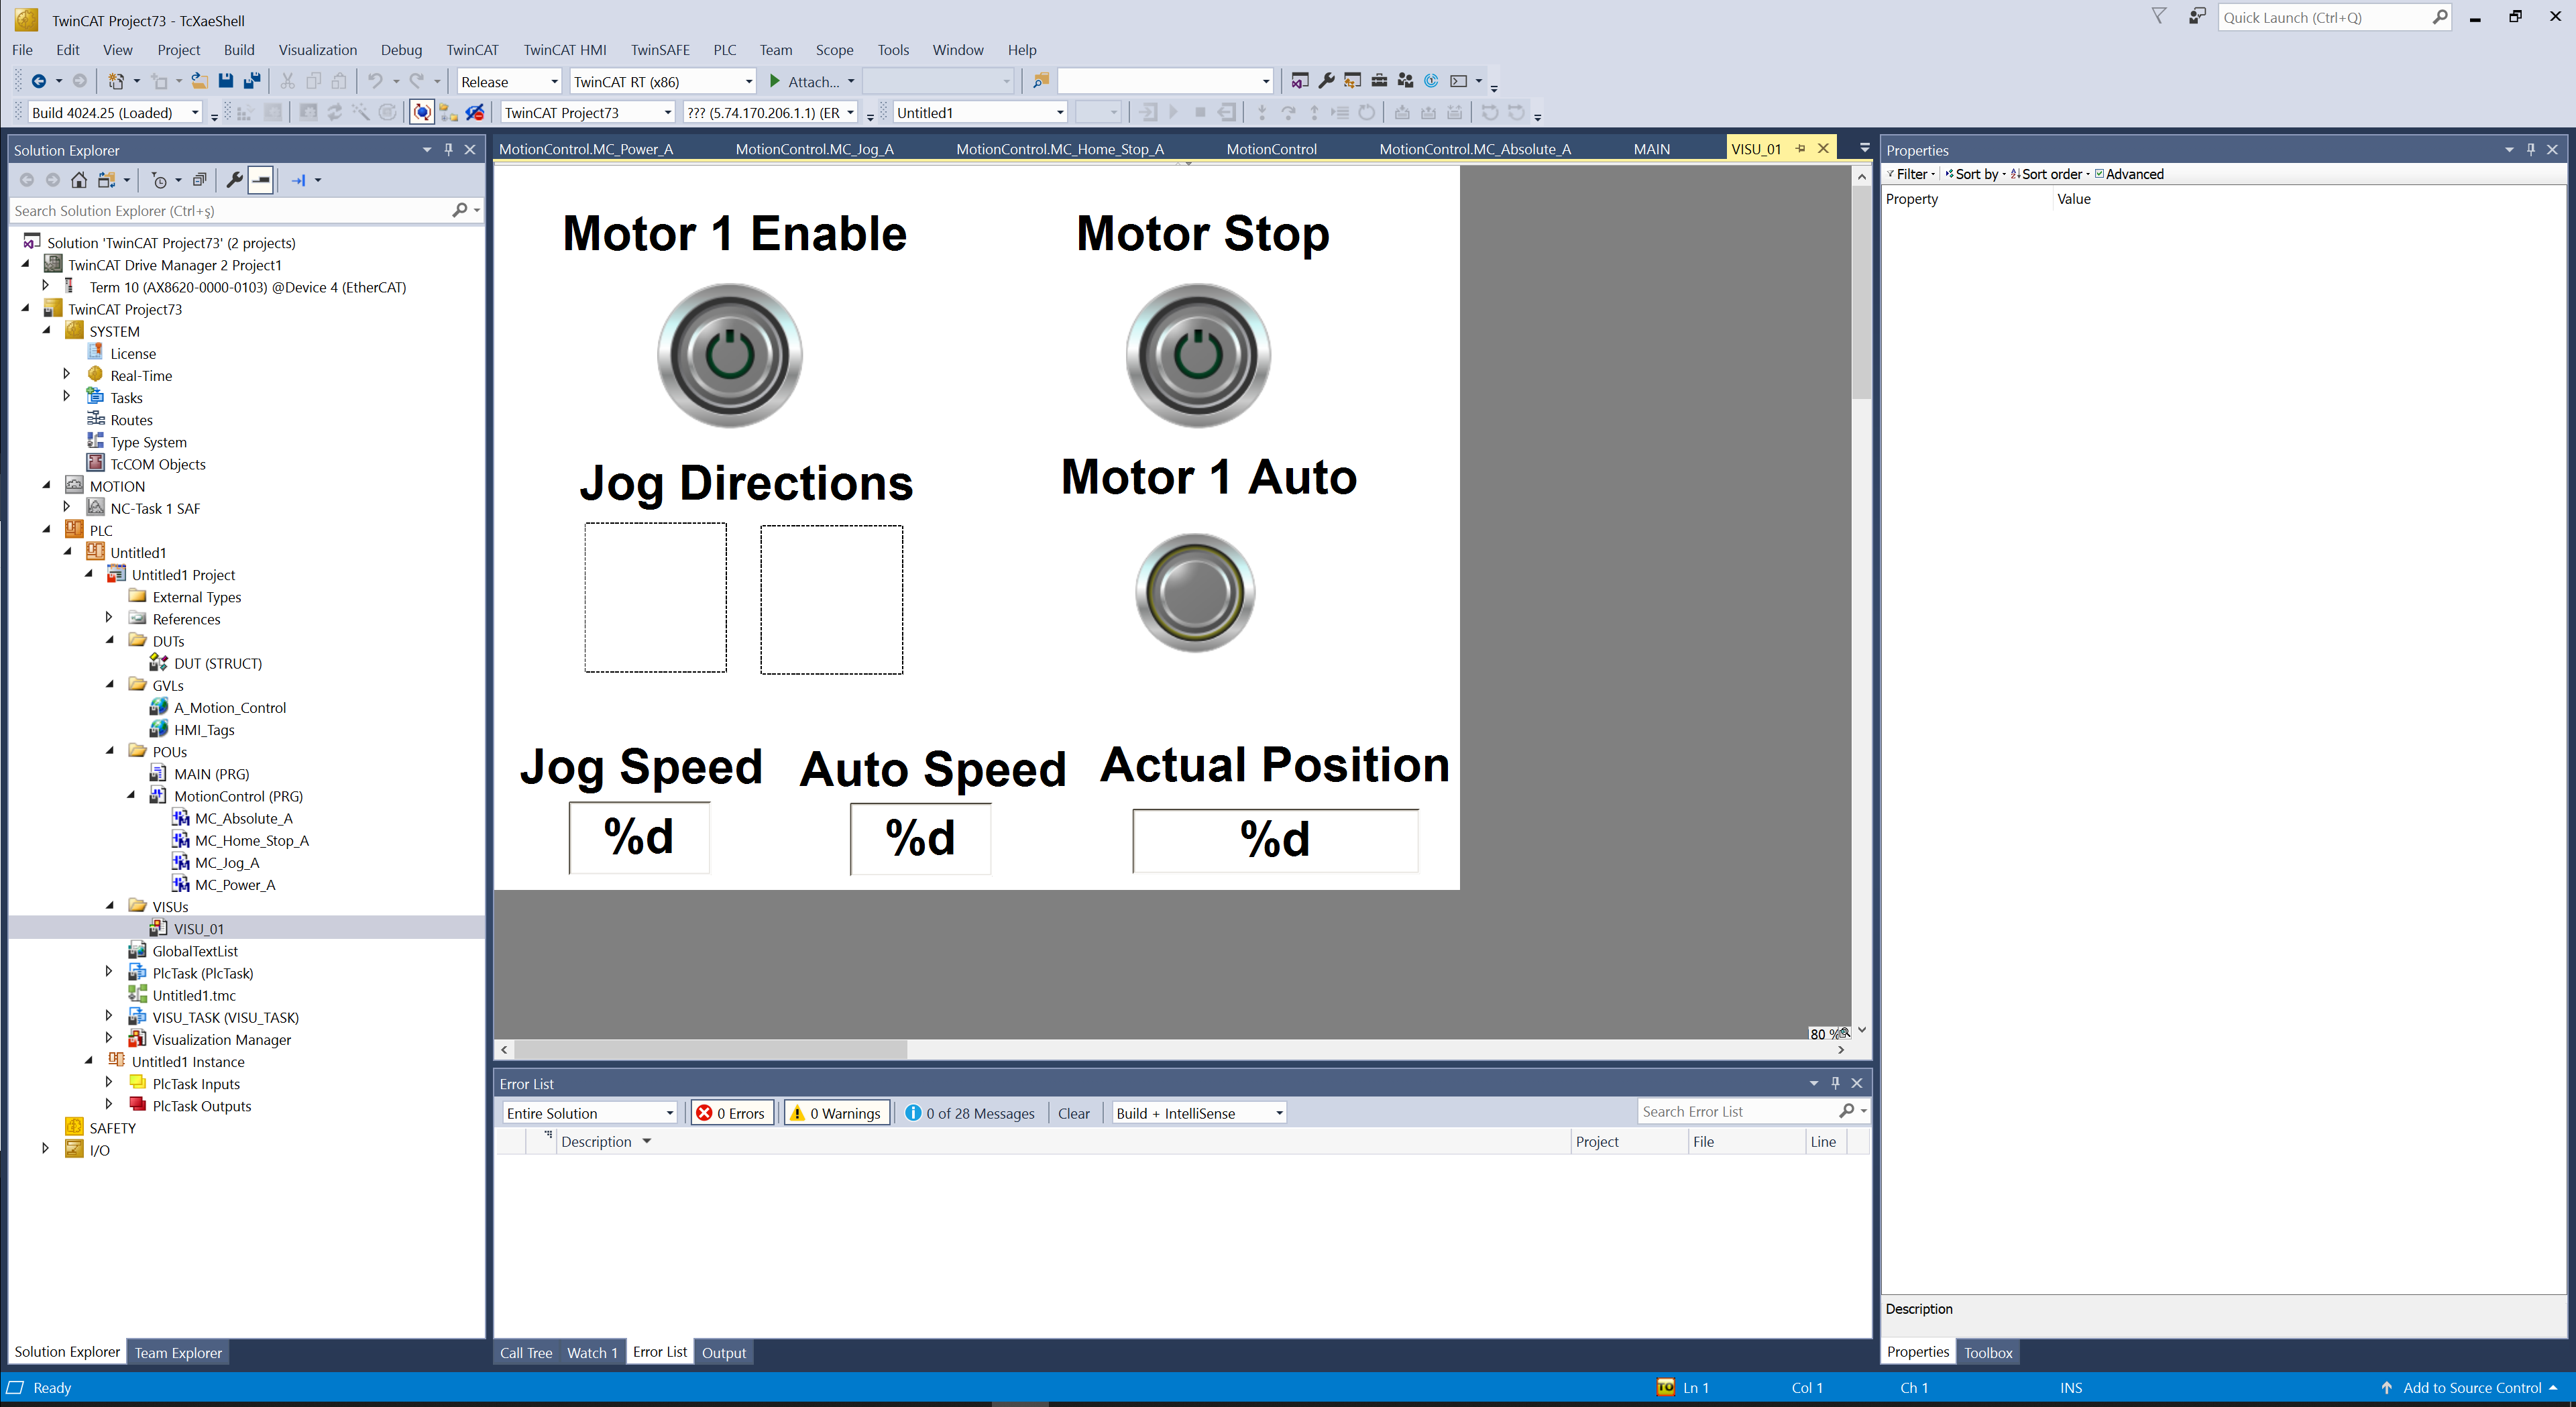
Task: Switch to the MotionControl.MC_Jog_A tab
Action: coord(814,149)
